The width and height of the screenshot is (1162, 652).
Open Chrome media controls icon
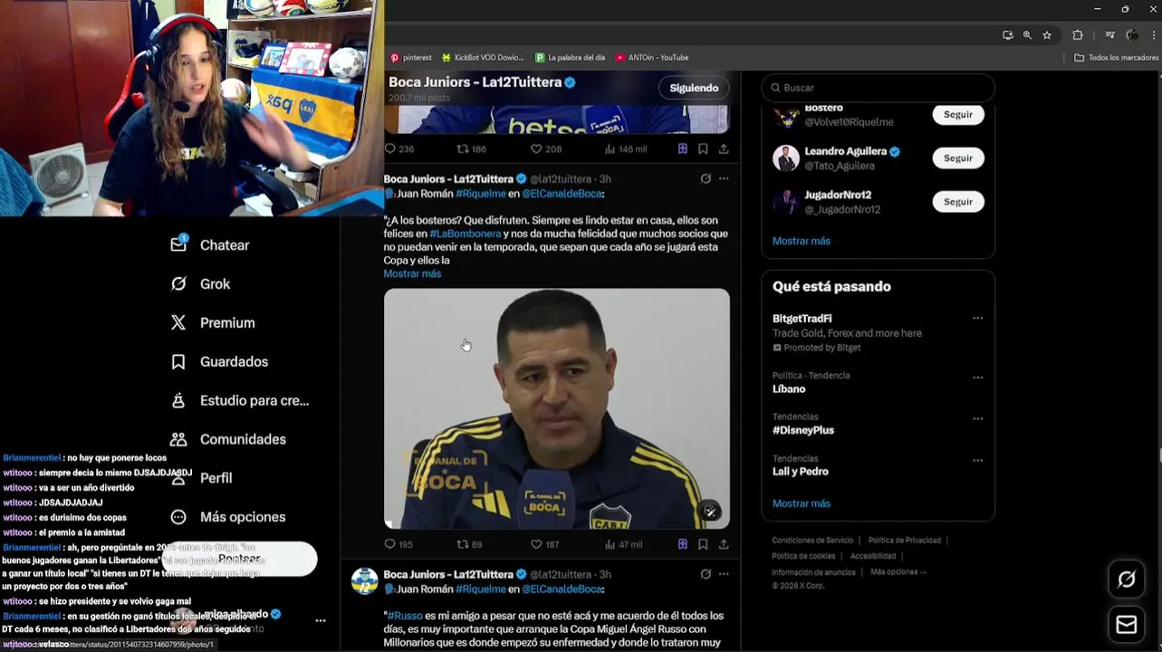click(1110, 35)
